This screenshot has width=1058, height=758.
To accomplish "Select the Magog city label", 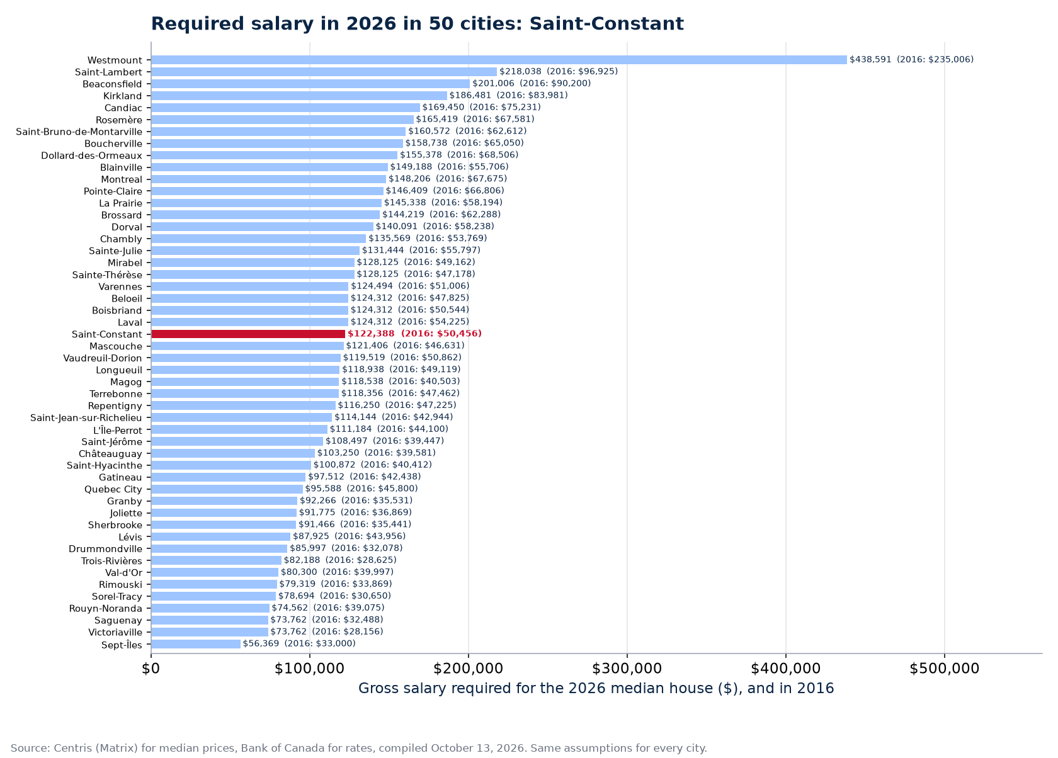I will [127, 382].
